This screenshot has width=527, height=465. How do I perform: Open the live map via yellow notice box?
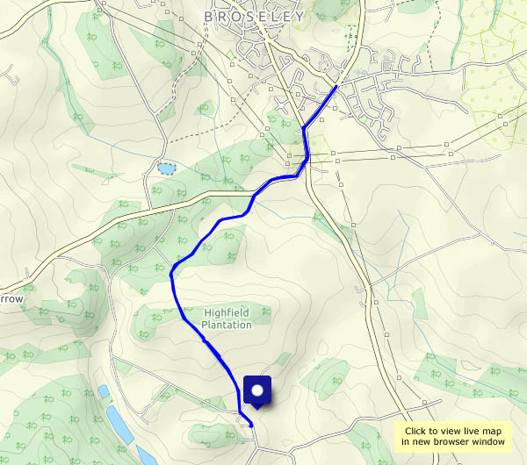452,436
